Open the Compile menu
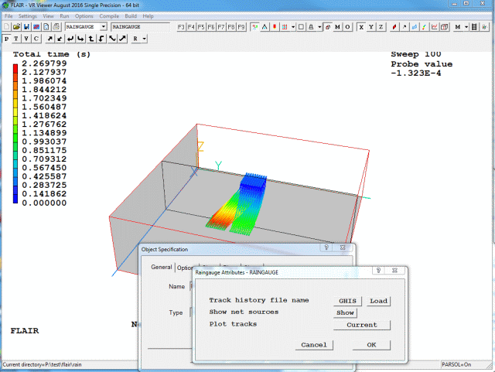Image resolution: width=495 pixels, height=372 pixels. coord(104,15)
